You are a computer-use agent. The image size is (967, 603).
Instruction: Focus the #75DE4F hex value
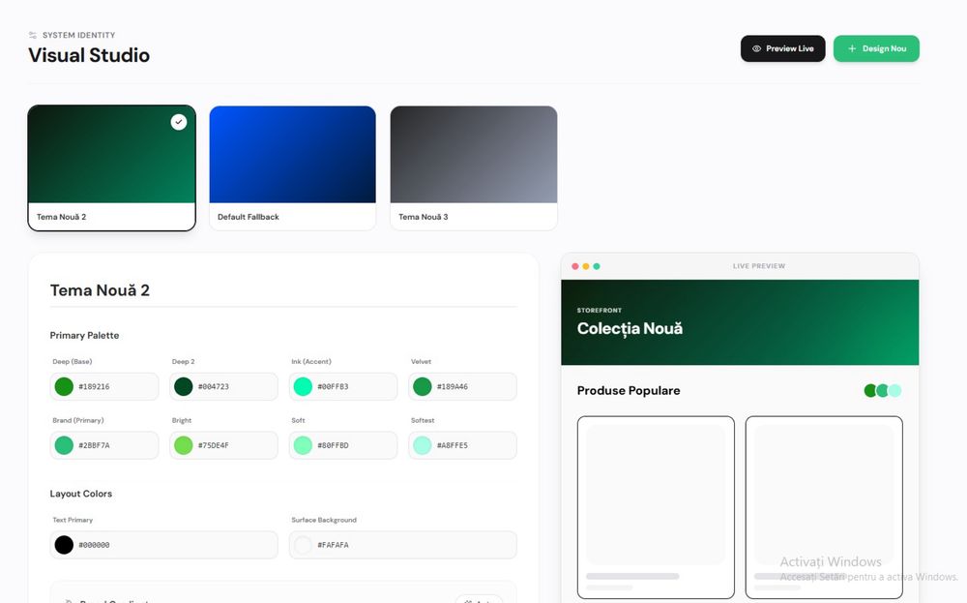pyautogui.click(x=214, y=445)
